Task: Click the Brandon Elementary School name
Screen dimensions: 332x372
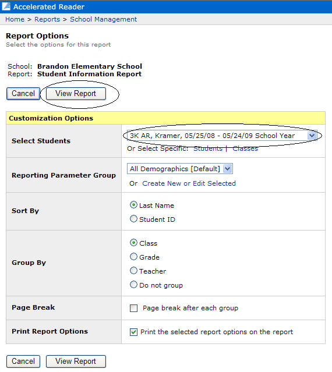Action: tap(90, 66)
